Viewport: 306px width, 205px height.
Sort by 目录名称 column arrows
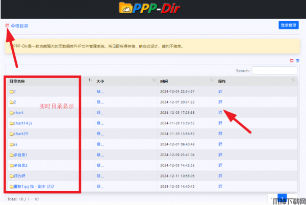click(90, 80)
